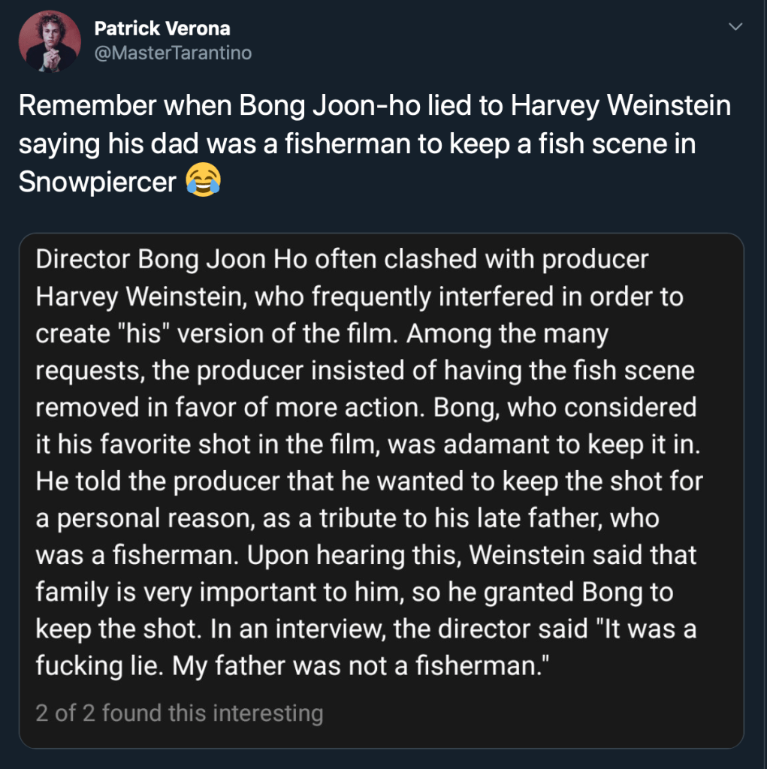
Task: Click the laughing-crying emoji in tweet
Action: (202, 182)
